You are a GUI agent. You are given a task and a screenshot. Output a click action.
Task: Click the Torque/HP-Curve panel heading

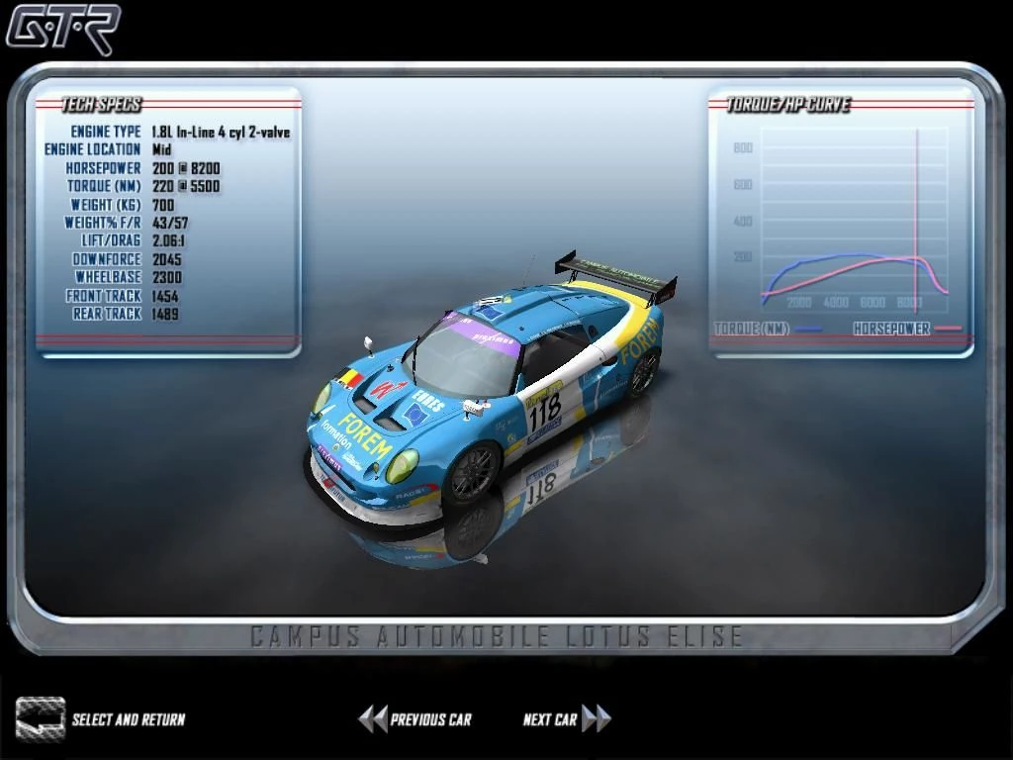pyautogui.click(x=788, y=104)
